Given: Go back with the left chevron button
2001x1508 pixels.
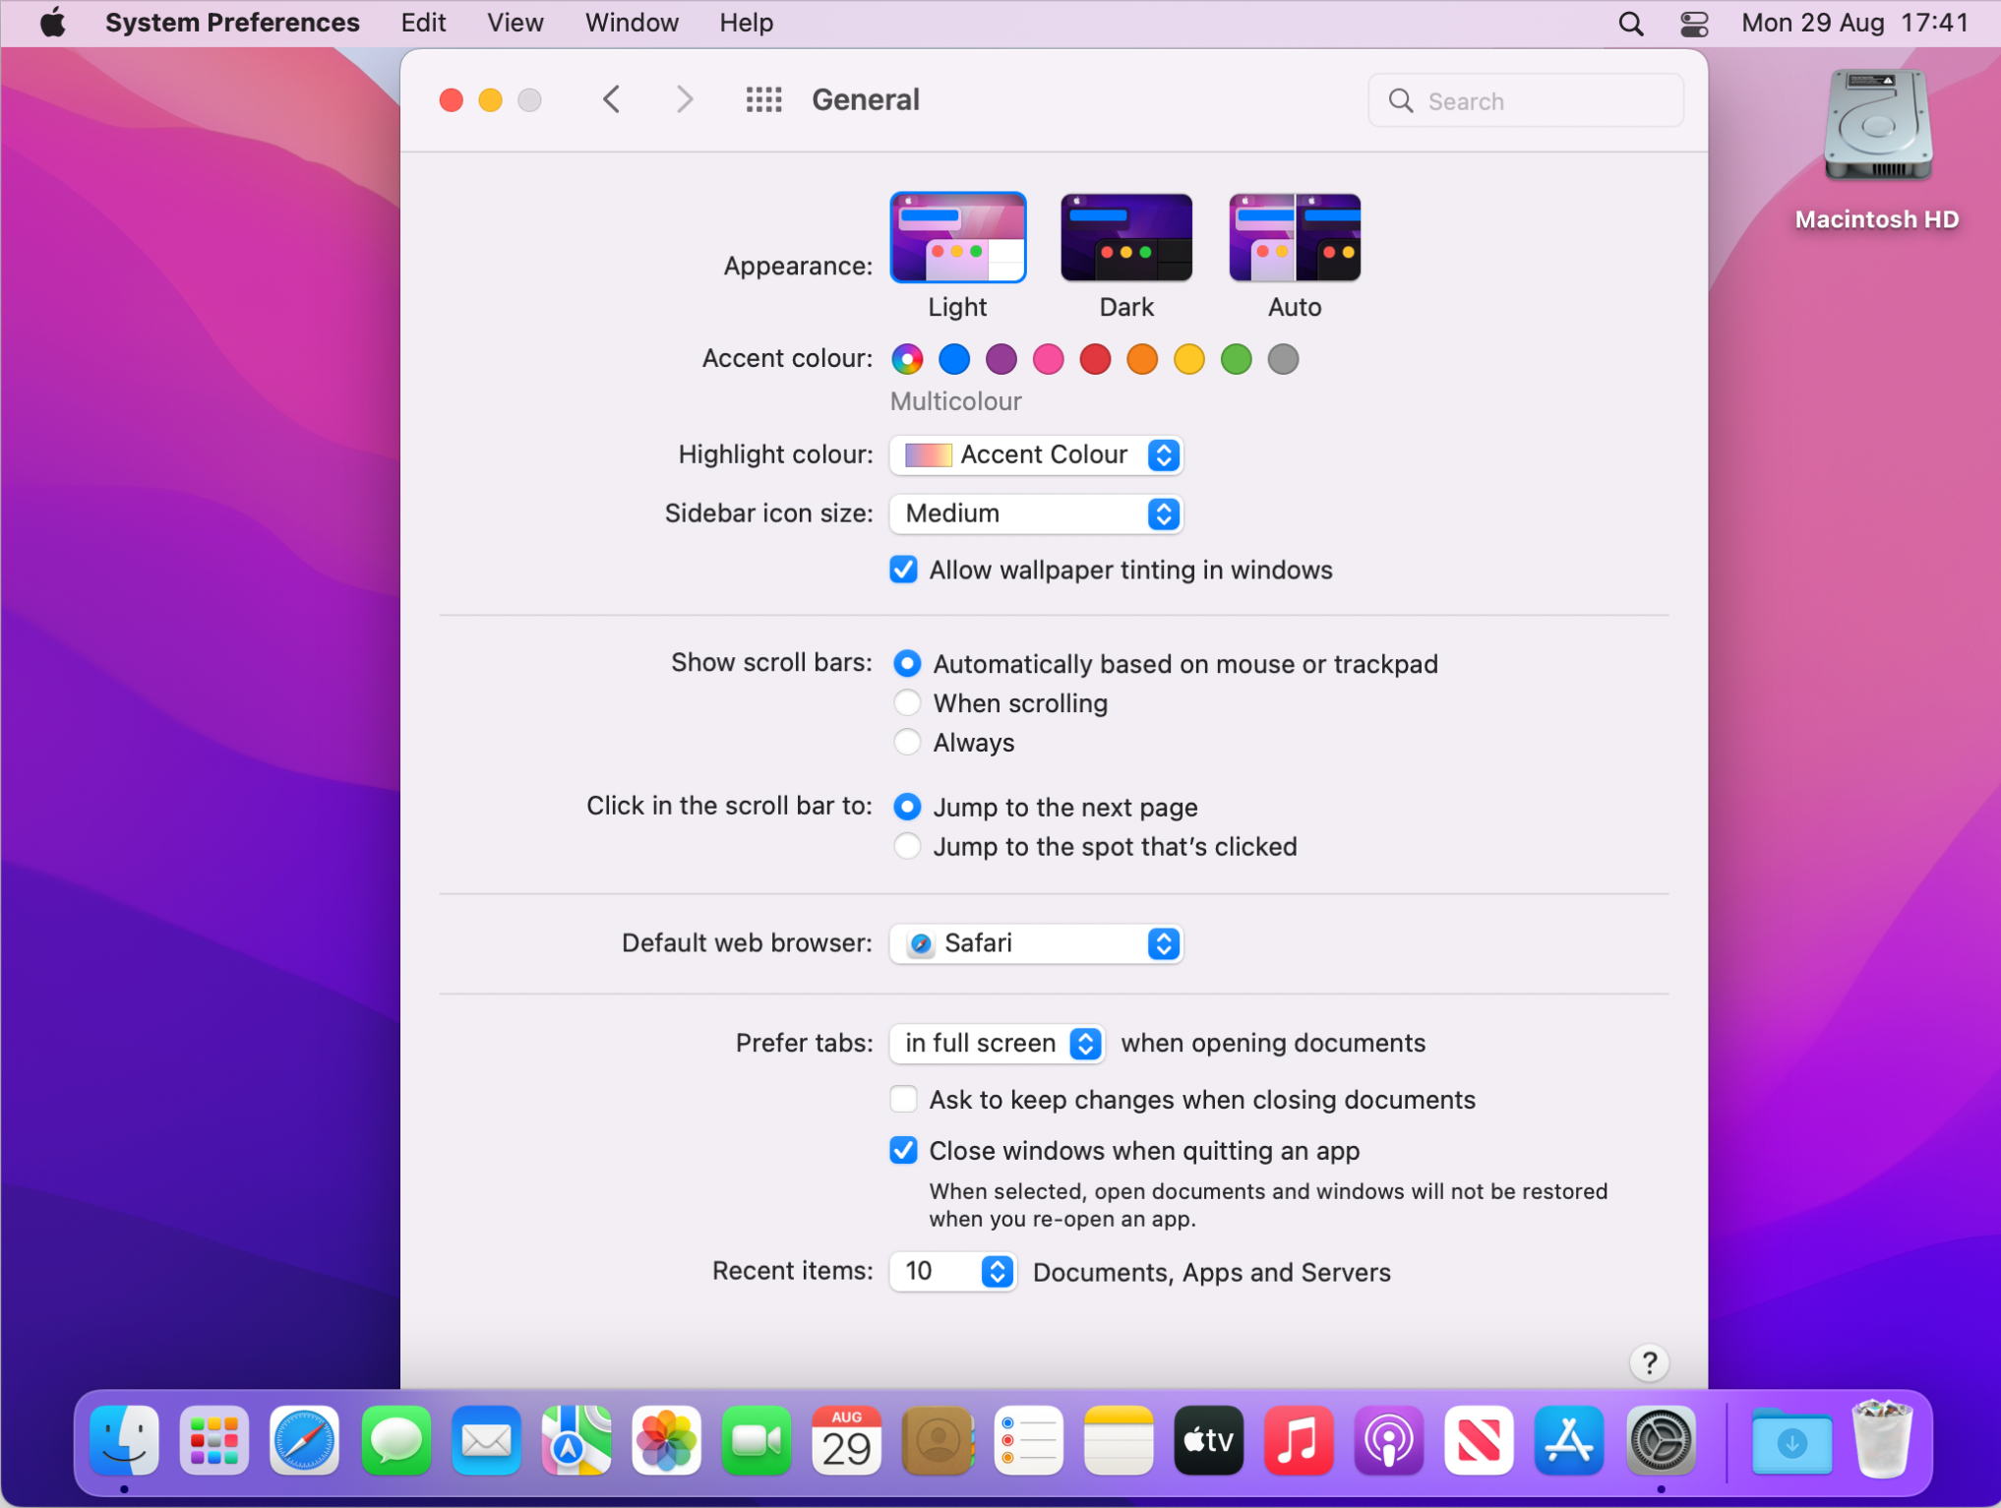Looking at the screenshot, I should [611, 99].
